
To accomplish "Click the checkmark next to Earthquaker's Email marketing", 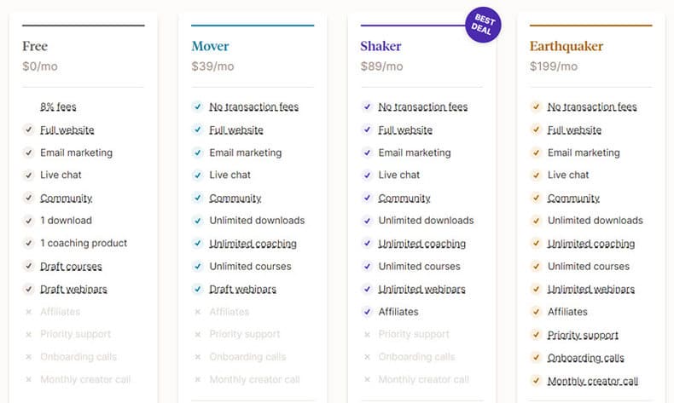I will point(536,153).
